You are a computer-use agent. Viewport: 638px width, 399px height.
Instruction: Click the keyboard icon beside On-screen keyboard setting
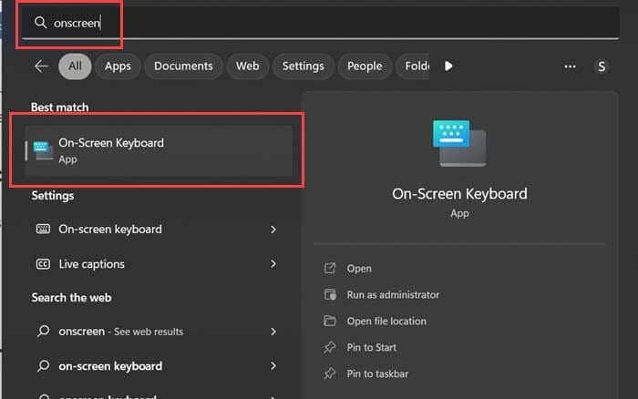43,229
